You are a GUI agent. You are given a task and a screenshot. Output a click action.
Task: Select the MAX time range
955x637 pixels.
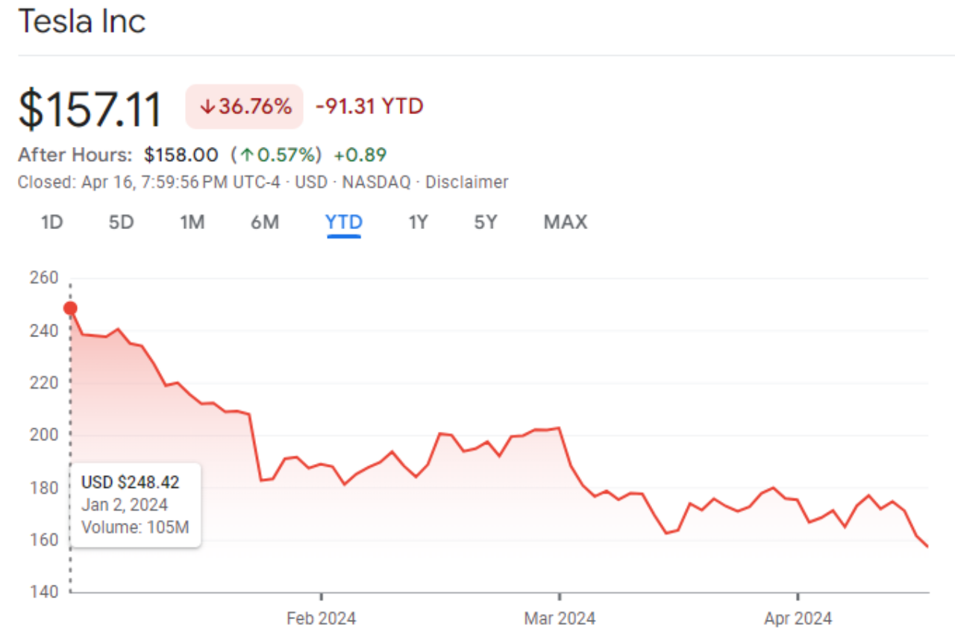click(565, 222)
